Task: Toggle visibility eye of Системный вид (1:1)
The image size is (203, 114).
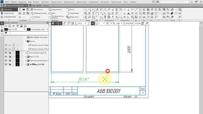Action: click(6, 53)
